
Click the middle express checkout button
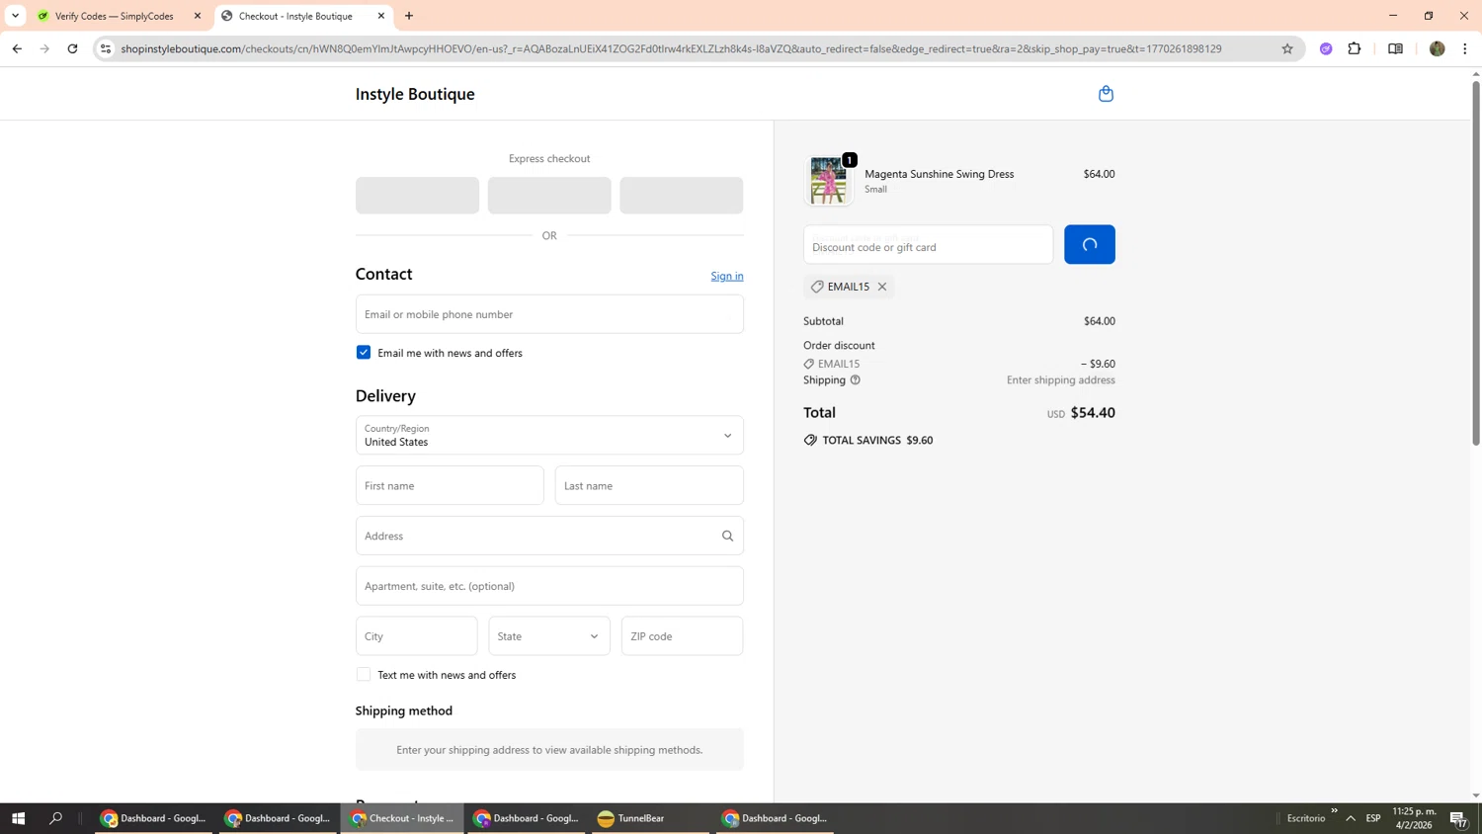pos(549,196)
